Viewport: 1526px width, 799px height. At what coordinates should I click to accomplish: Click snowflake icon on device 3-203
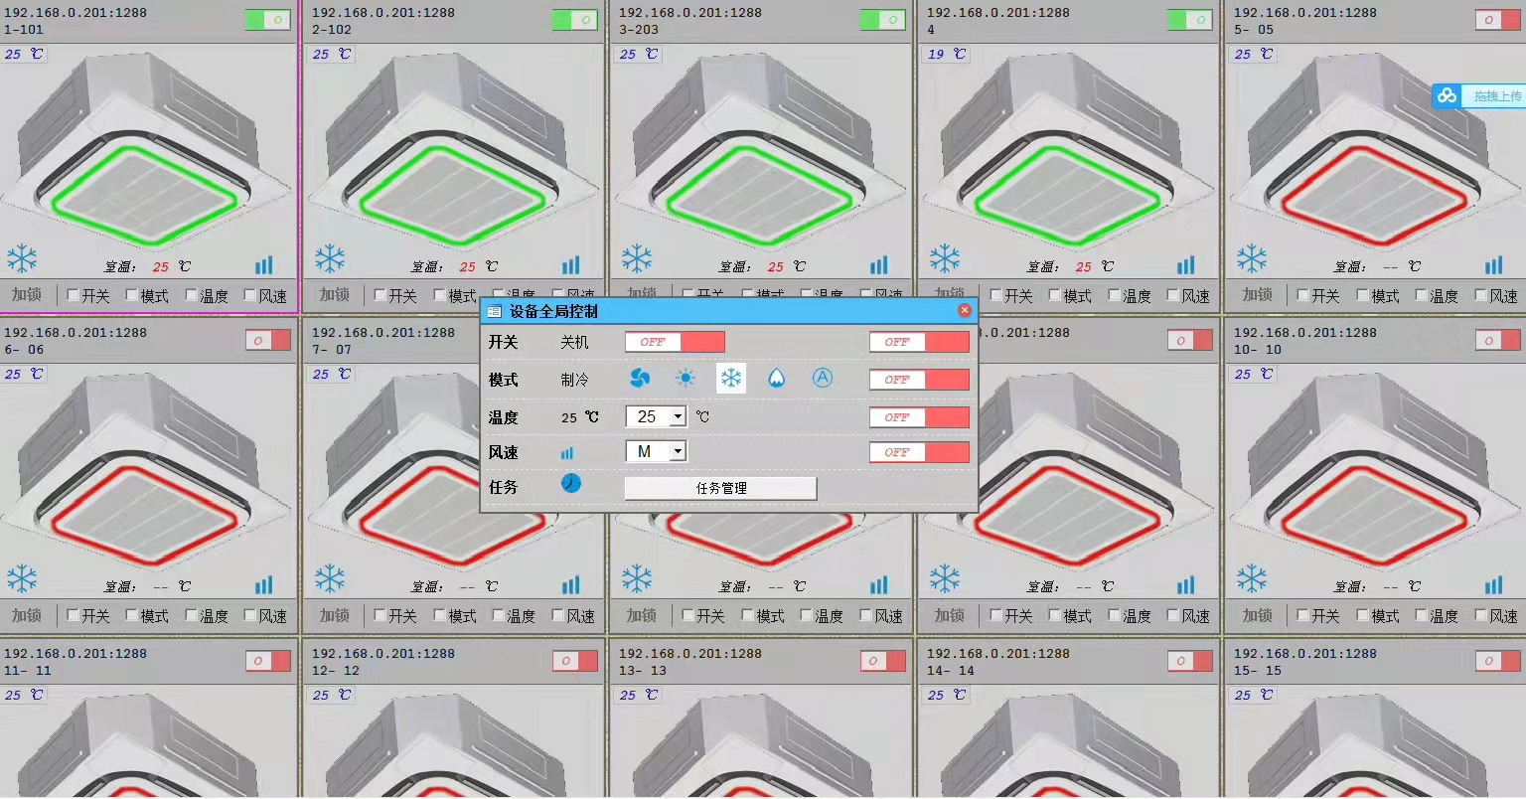[637, 259]
